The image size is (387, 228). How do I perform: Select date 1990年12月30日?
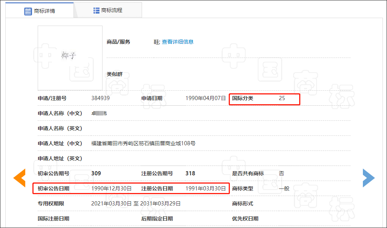[111, 188]
